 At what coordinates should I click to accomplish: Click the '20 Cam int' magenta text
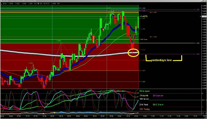[x=158, y=96]
